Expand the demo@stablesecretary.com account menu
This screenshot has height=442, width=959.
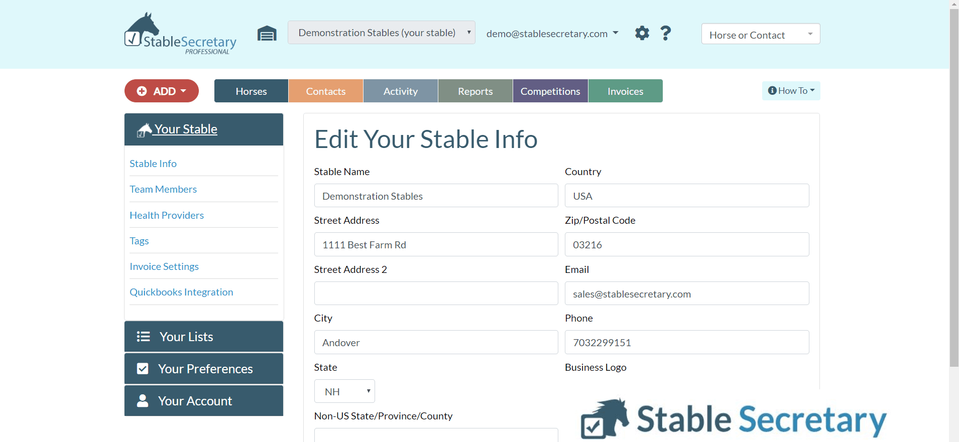pyautogui.click(x=552, y=34)
